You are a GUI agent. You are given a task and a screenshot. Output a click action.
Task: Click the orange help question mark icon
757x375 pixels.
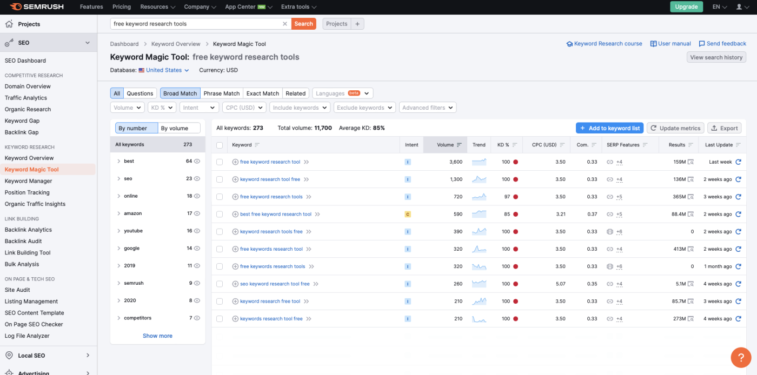pyautogui.click(x=740, y=357)
